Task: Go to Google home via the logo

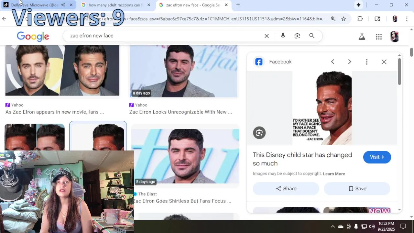Action: point(33,36)
